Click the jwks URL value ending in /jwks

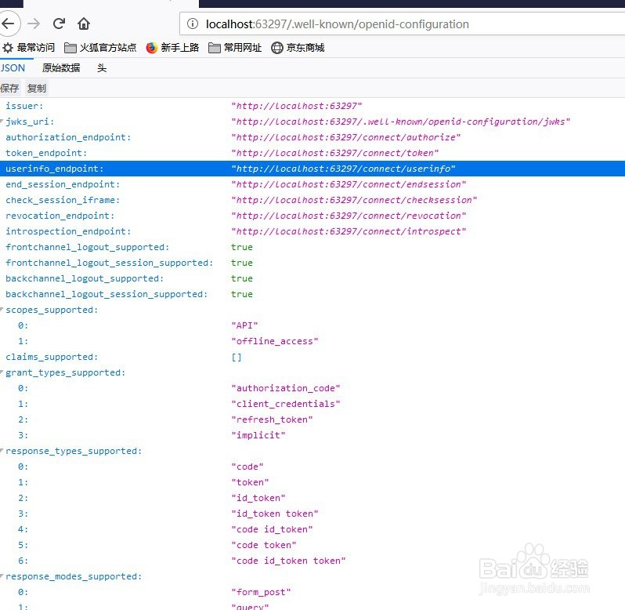[x=400, y=122]
